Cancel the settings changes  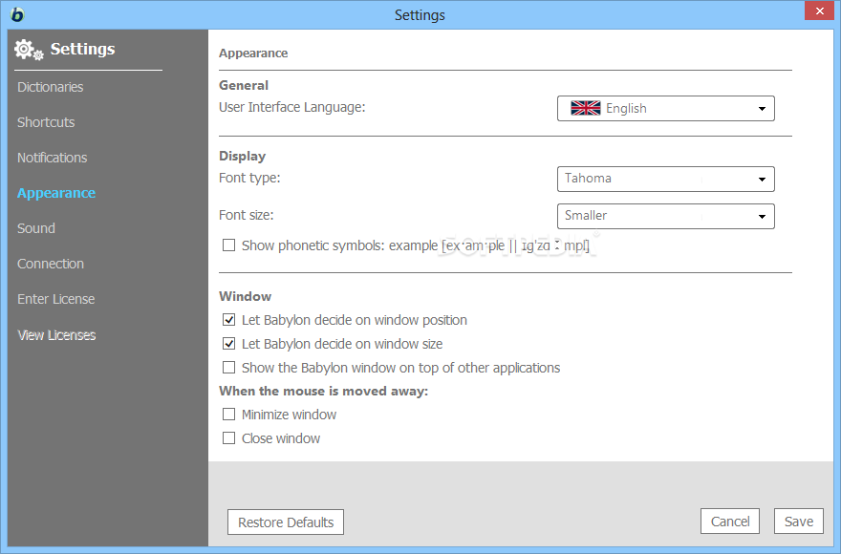(730, 522)
